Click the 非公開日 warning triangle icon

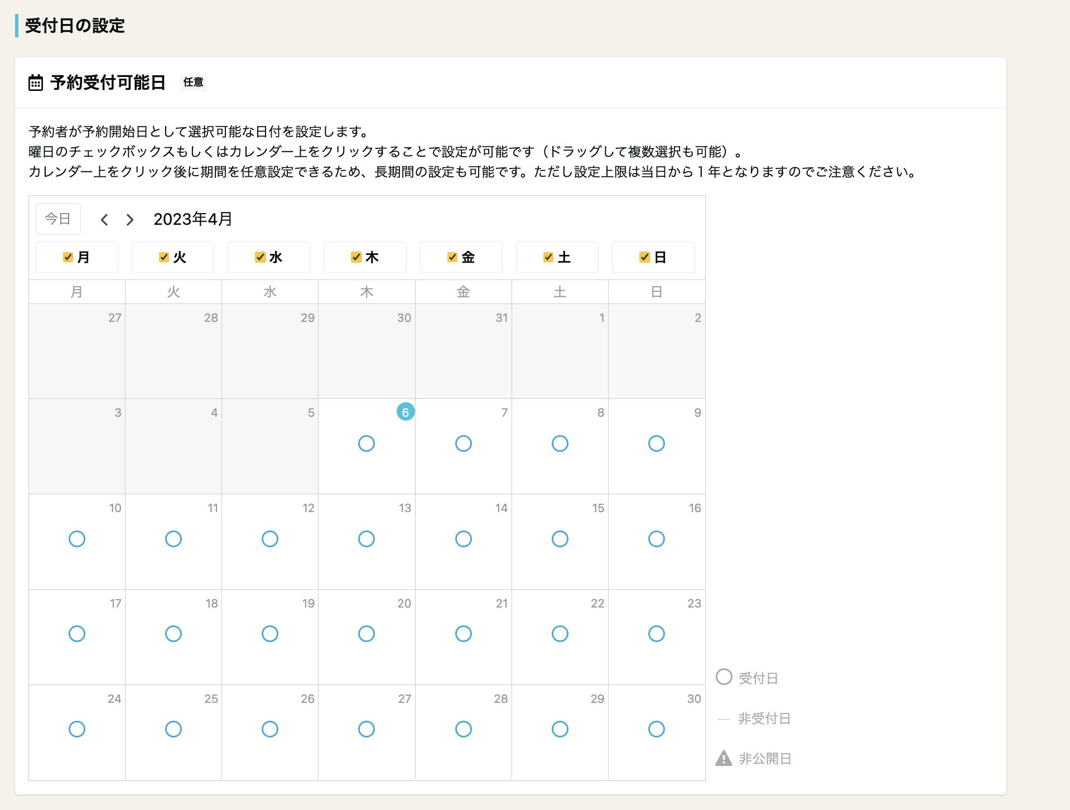(724, 758)
